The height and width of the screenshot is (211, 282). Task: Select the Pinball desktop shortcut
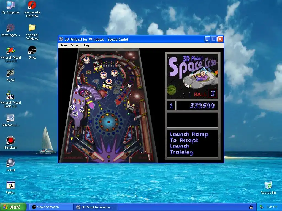pos(10,165)
